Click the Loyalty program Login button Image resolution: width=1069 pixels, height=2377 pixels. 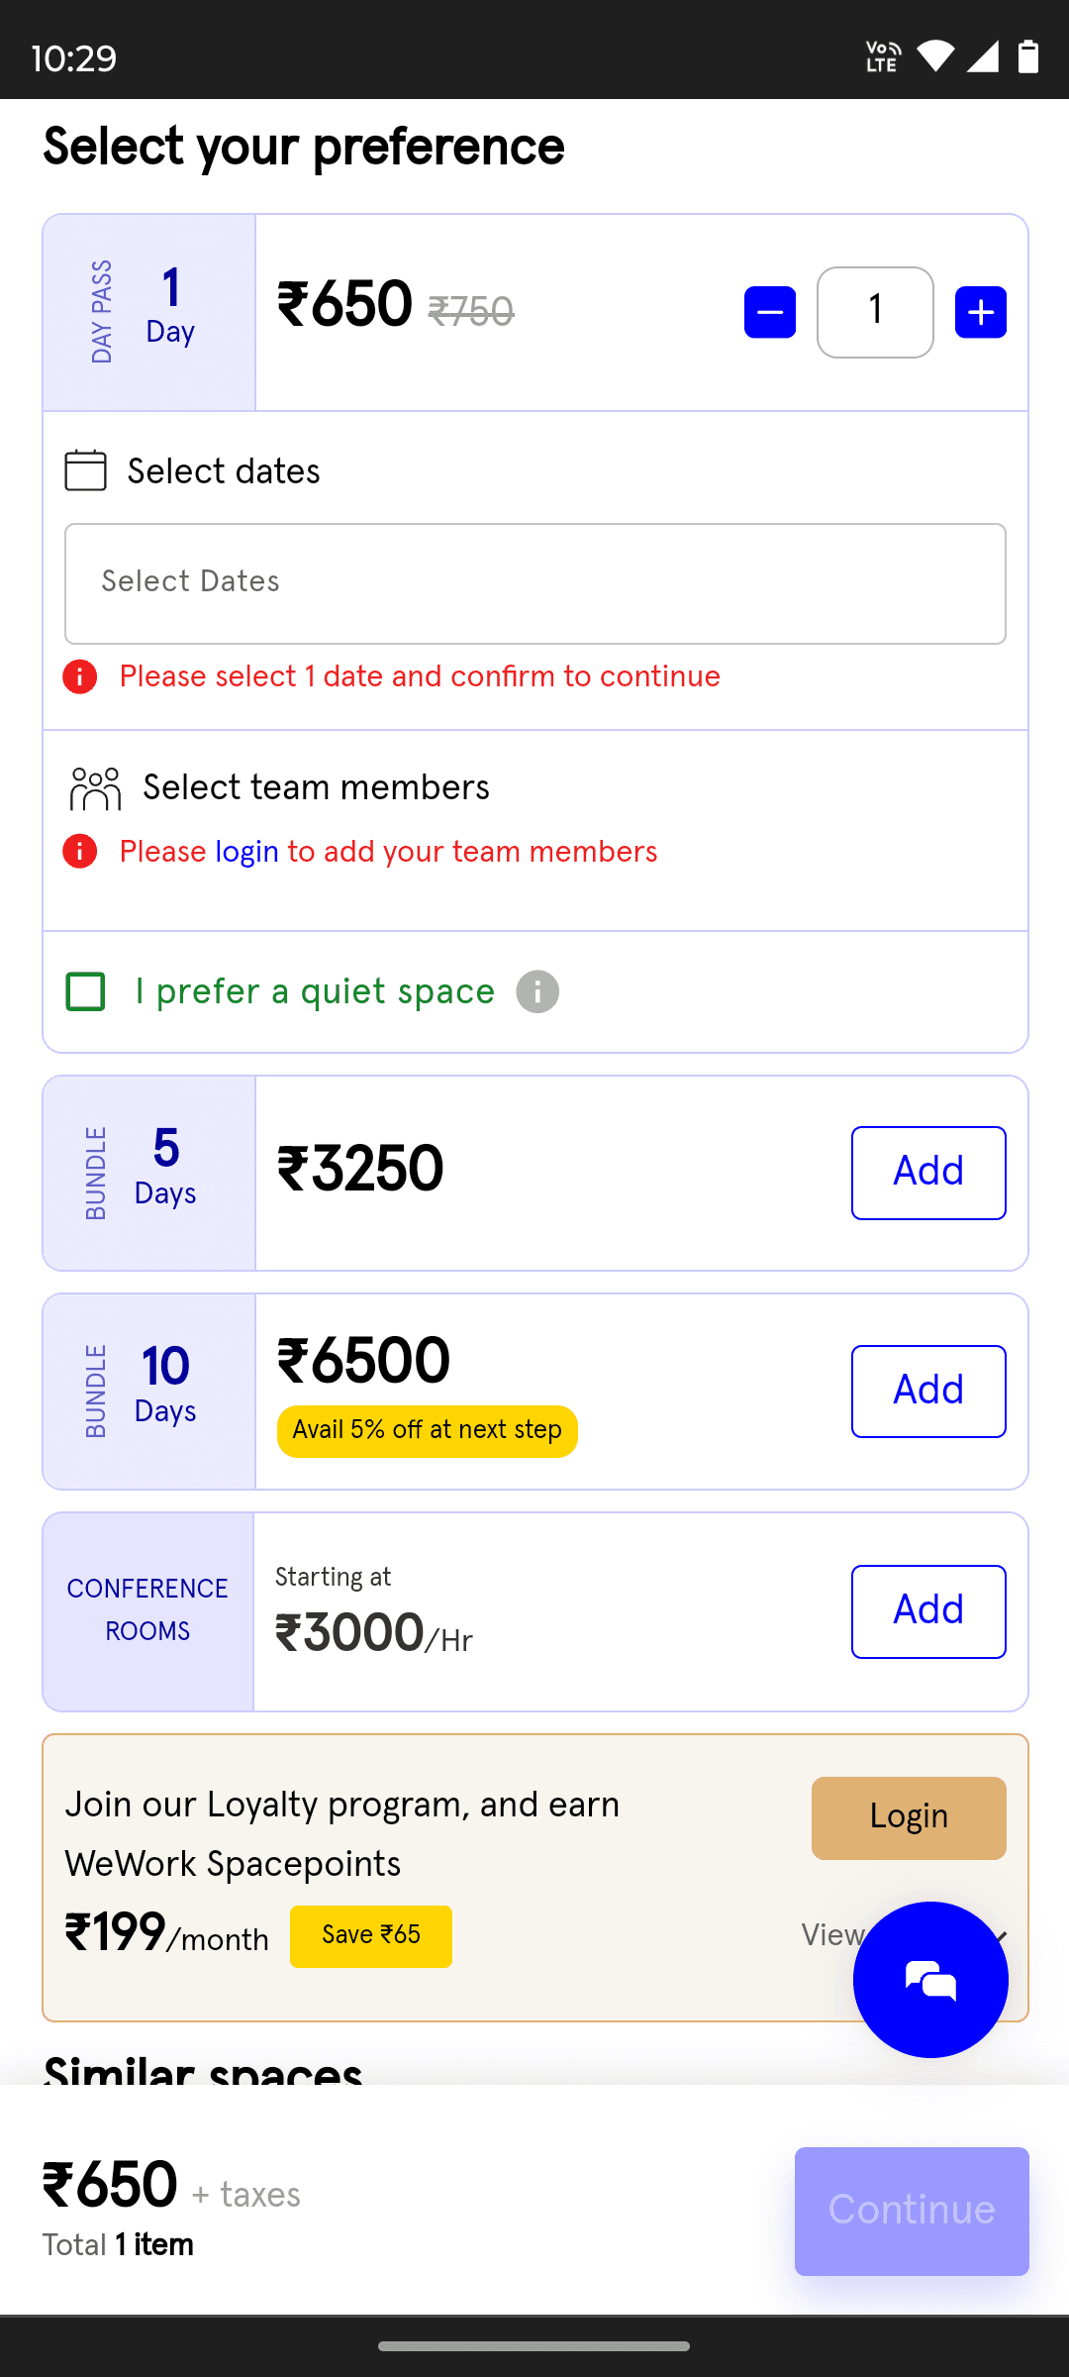pyautogui.click(x=909, y=1817)
